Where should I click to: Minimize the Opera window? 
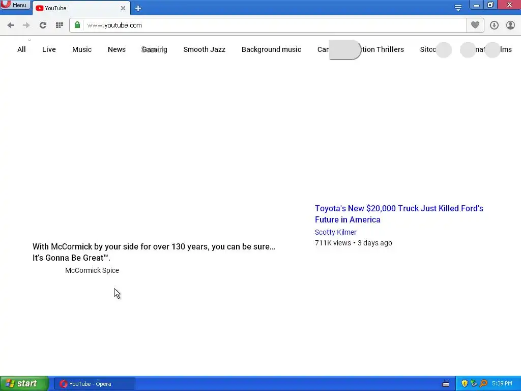476,5
